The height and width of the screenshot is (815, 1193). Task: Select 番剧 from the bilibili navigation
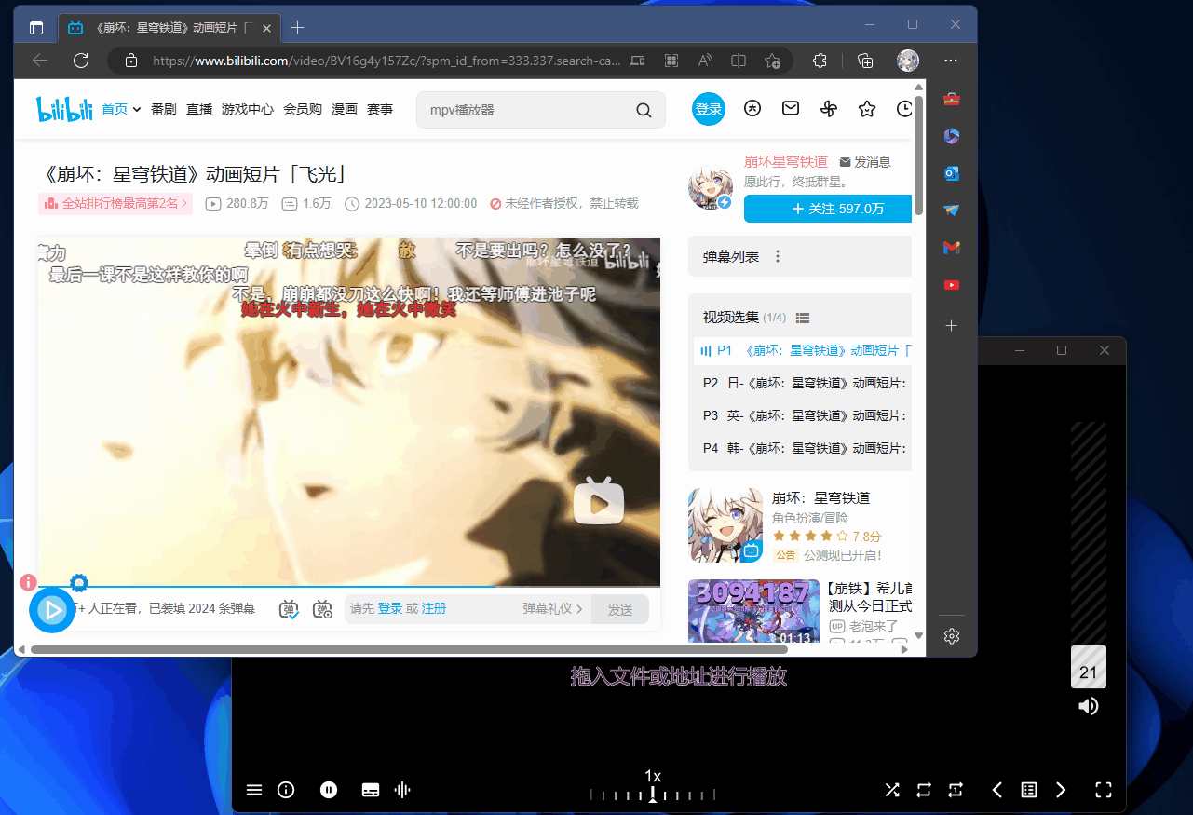[163, 108]
